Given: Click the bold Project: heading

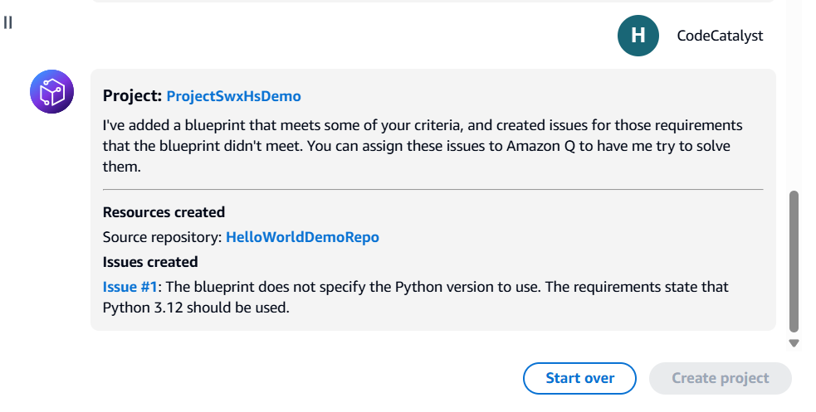Looking at the screenshot, I should (x=132, y=95).
